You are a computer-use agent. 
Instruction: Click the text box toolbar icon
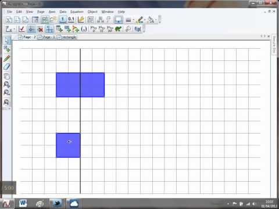(91, 20)
